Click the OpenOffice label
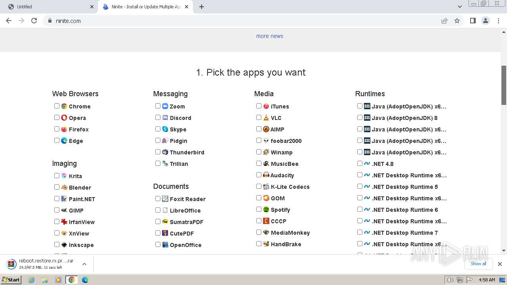This screenshot has width=507, height=285. (x=186, y=245)
